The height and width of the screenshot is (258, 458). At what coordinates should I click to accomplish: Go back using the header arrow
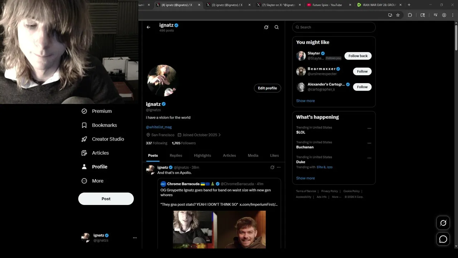148,27
